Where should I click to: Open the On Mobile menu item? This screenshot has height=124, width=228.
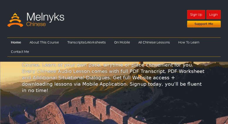[x=122, y=43]
